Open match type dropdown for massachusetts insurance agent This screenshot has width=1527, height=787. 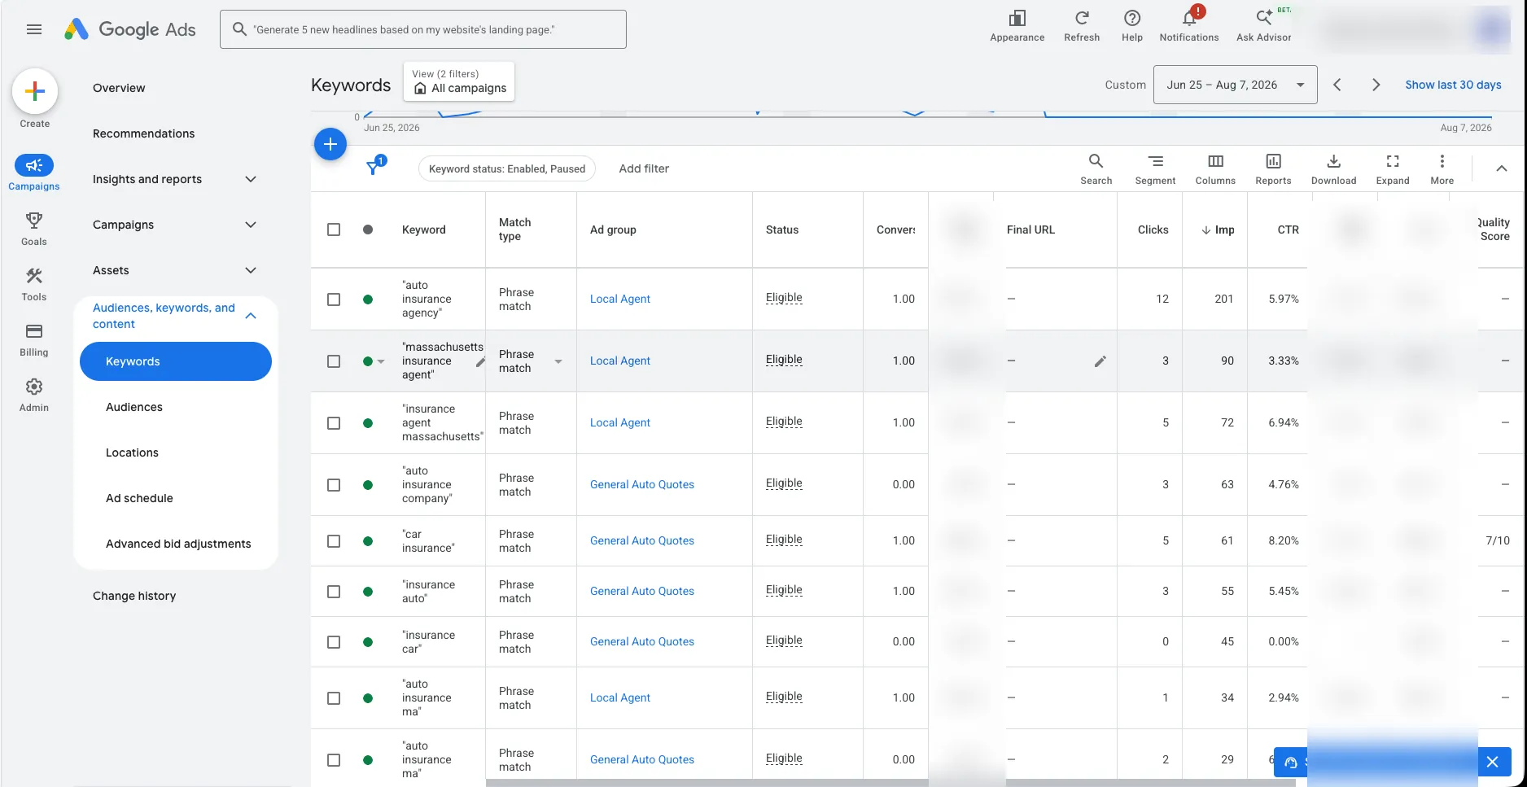coord(558,361)
